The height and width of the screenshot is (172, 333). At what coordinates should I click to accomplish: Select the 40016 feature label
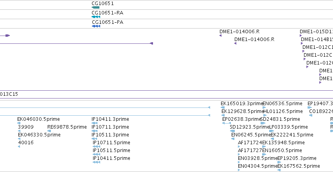point(26,143)
